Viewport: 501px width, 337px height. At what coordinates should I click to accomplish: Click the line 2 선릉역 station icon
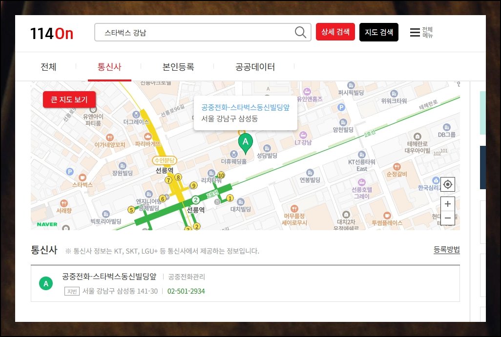(195, 200)
